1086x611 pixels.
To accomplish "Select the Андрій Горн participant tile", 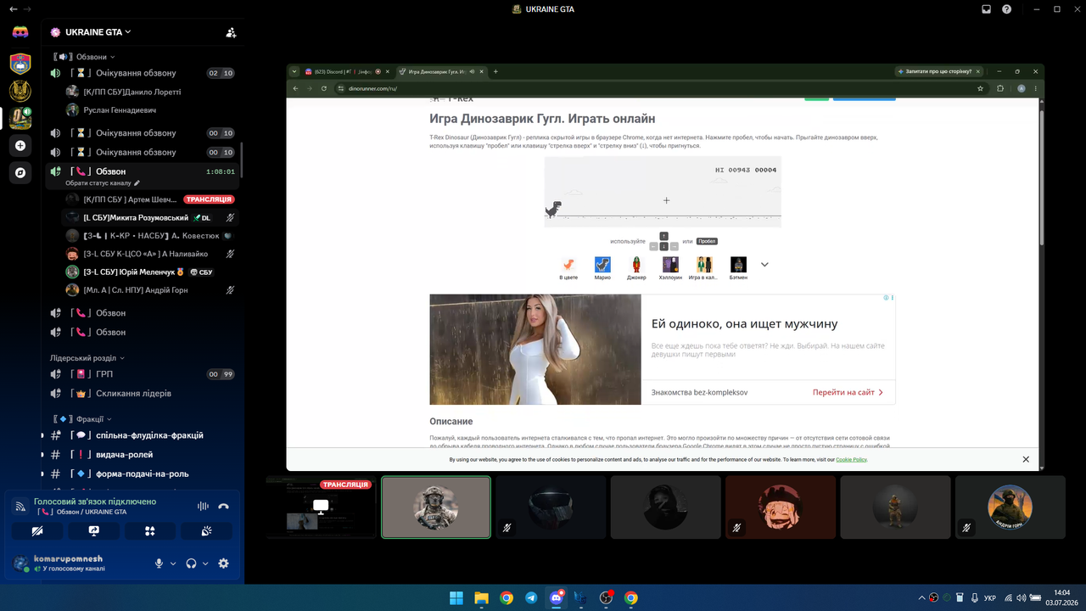I will click(x=1010, y=507).
